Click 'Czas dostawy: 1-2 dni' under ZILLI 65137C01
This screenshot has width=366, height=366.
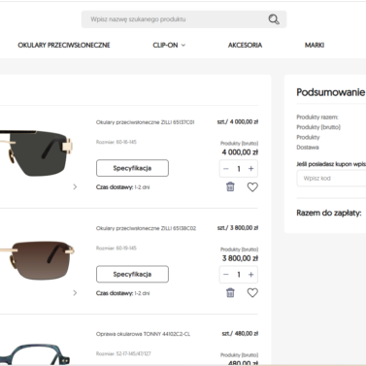click(x=122, y=187)
